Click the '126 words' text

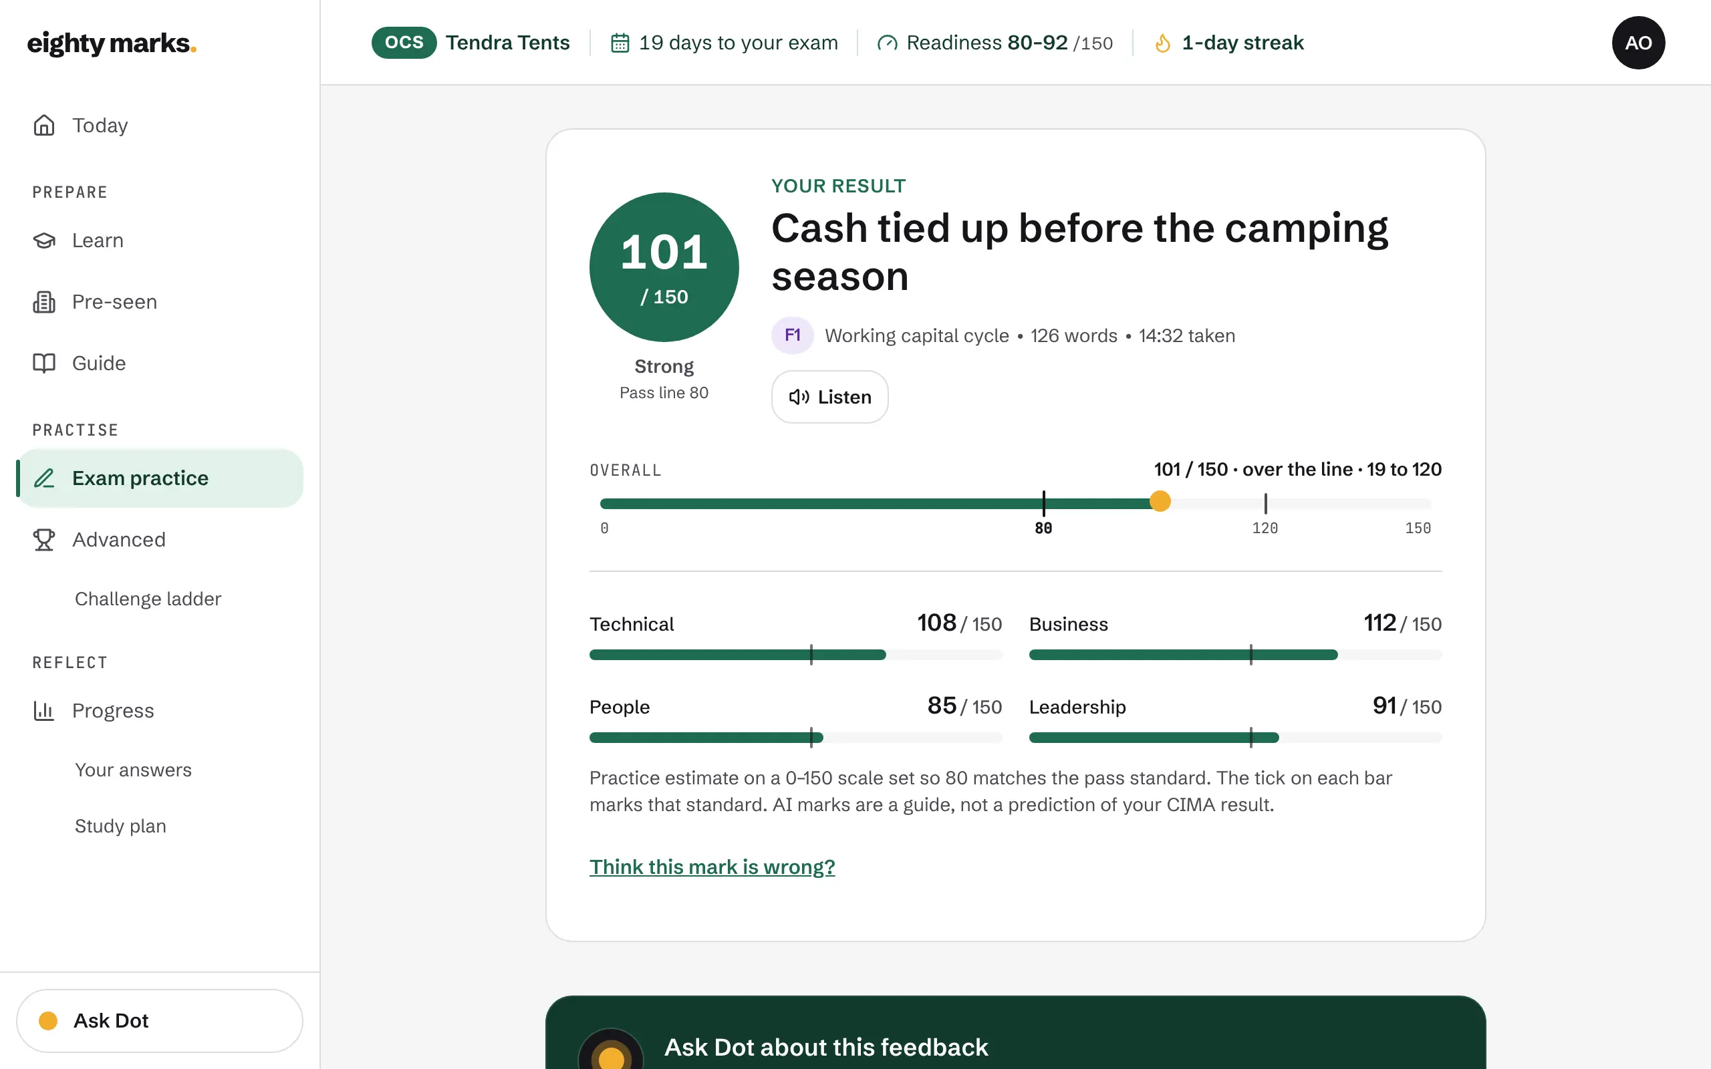point(1073,335)
